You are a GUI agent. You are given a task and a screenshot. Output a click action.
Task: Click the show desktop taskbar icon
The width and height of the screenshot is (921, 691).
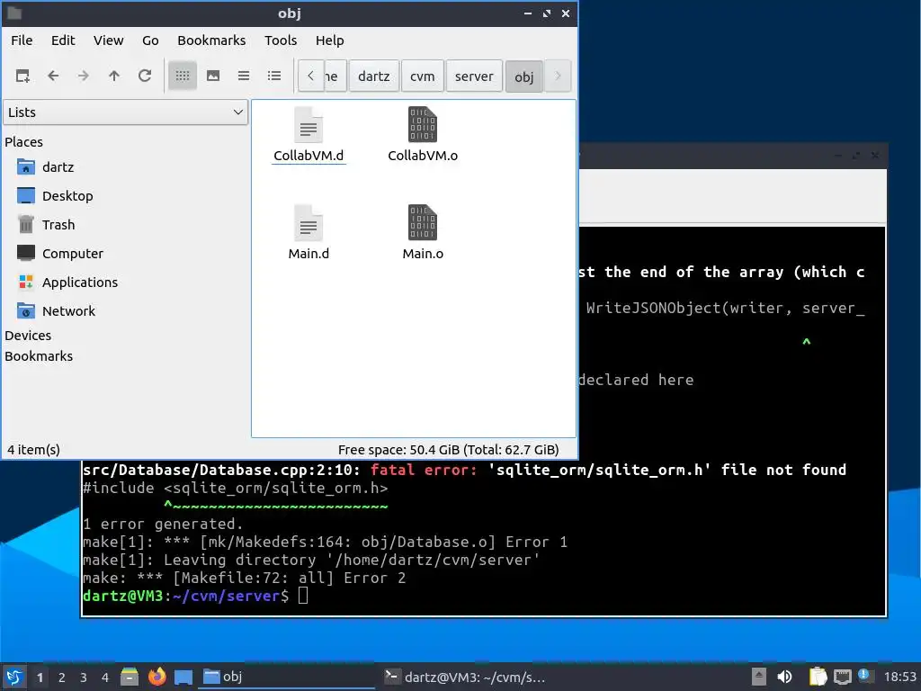[x=183, y=678]
